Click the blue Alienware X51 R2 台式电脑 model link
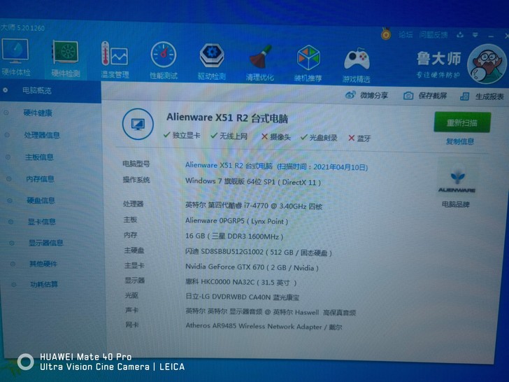Screen dimensions: 509x382 pyautogui.click(x=229, y=166)
